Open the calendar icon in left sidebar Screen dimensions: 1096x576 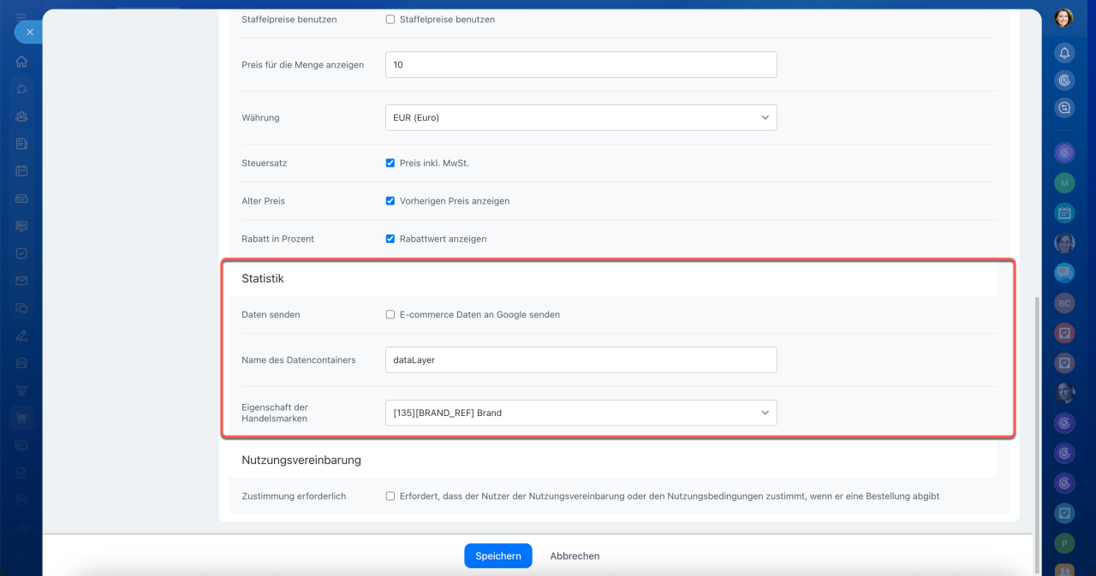point(21,171)
